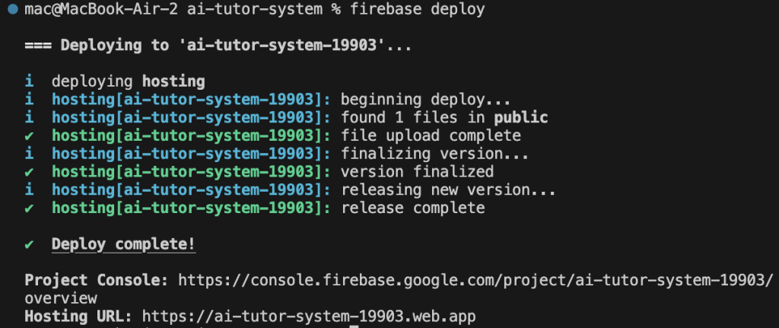779x328 pixels.
Task: Click the Deploying to 'ai-tutor-system-19903' header line
Action: tap(218, 45)
